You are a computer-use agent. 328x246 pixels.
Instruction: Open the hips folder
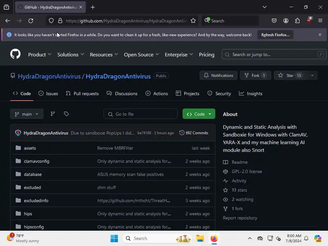pyautogui.click(x=28, y=214)
